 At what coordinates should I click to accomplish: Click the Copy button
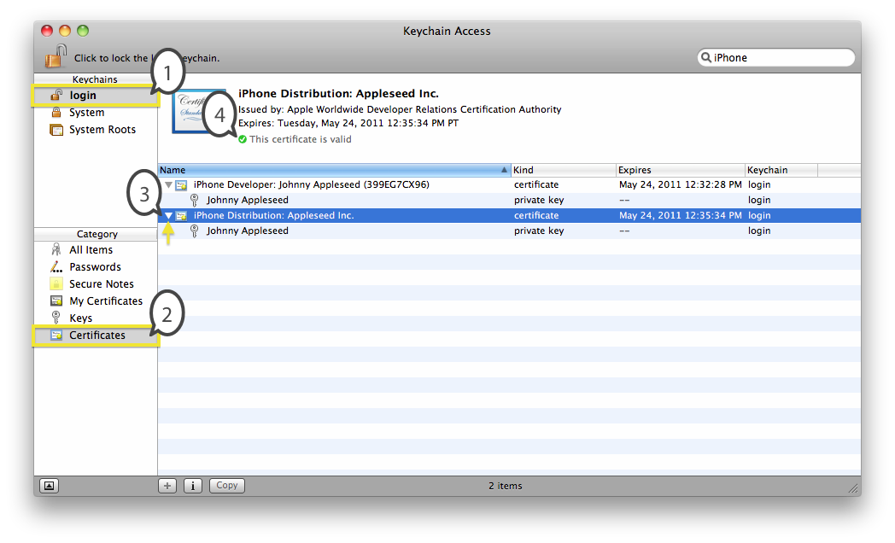227,486
